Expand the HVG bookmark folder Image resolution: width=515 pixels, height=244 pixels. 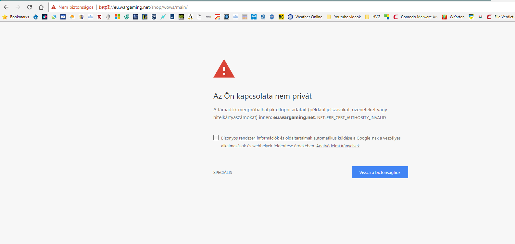pos(373,17)
